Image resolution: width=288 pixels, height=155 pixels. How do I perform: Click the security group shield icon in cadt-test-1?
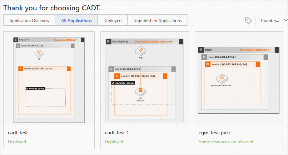pyautogui.click(x=113, y=83)
